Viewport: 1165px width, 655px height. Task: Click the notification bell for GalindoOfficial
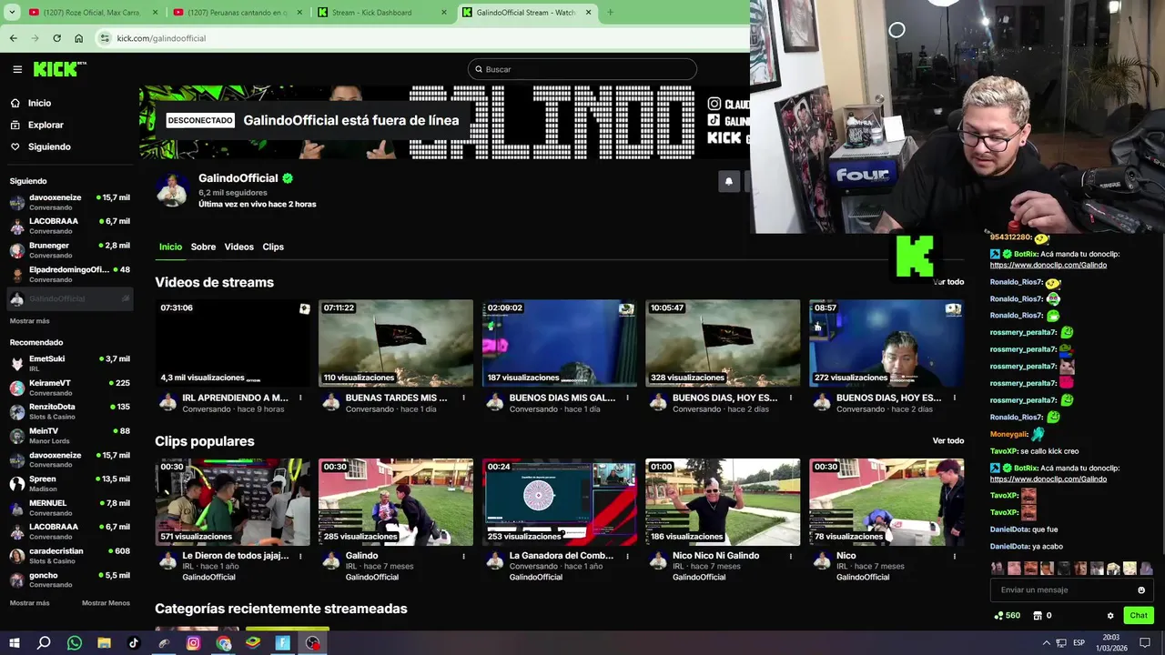tap(728, 181)
